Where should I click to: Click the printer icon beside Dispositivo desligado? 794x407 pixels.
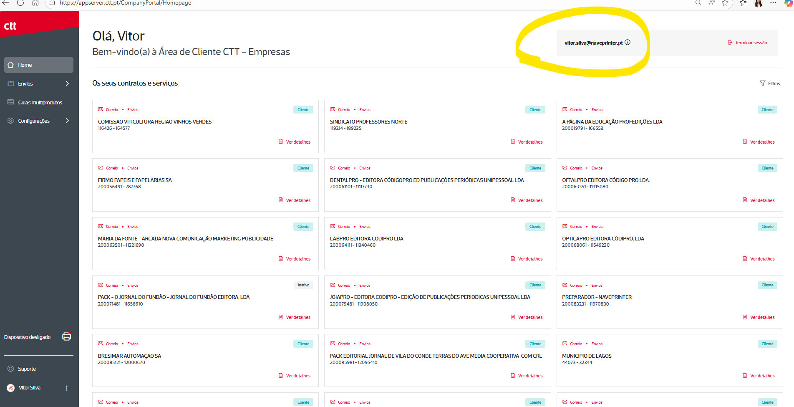(x=67, y=336)
